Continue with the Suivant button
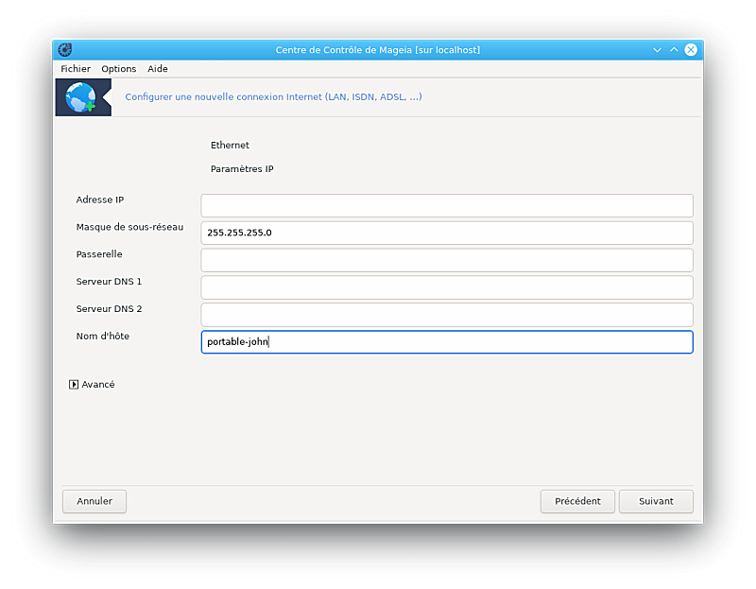 [x=656, y=501]
